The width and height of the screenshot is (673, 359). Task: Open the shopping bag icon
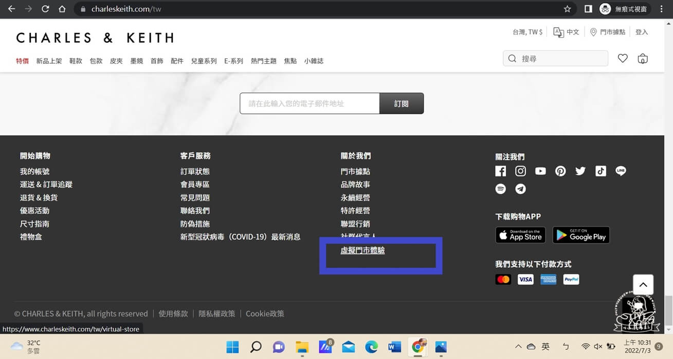click(643, 58)
